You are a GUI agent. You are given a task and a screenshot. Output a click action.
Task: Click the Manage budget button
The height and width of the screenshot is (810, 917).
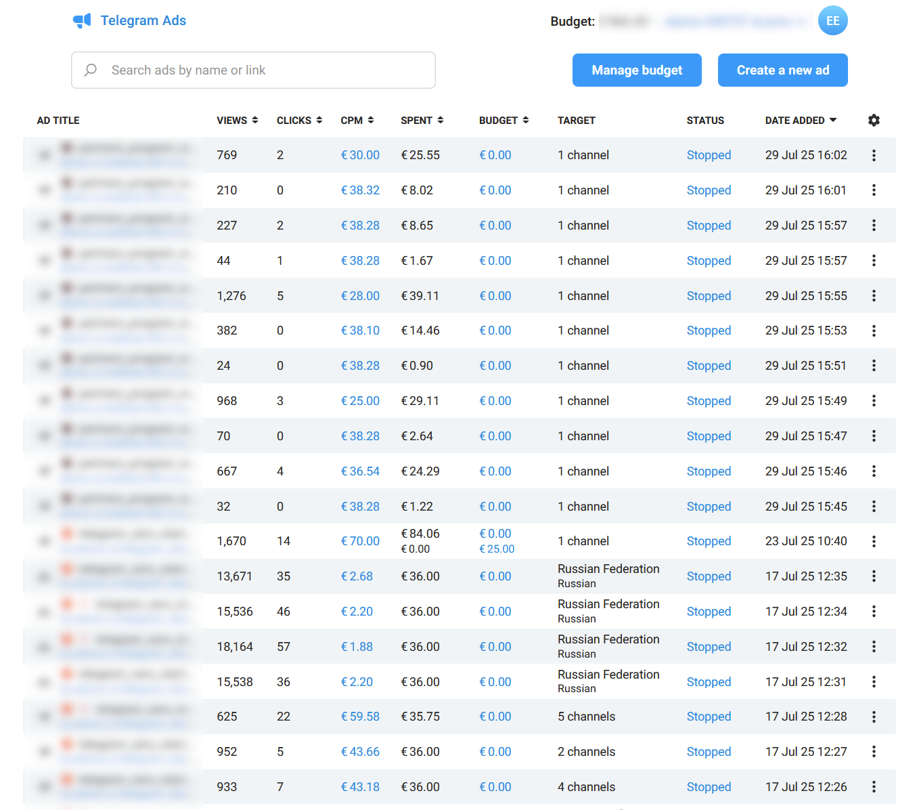[636, 70]
